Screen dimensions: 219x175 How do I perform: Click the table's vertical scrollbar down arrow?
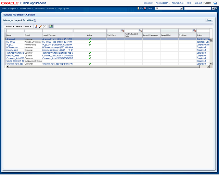pos(211,64)
